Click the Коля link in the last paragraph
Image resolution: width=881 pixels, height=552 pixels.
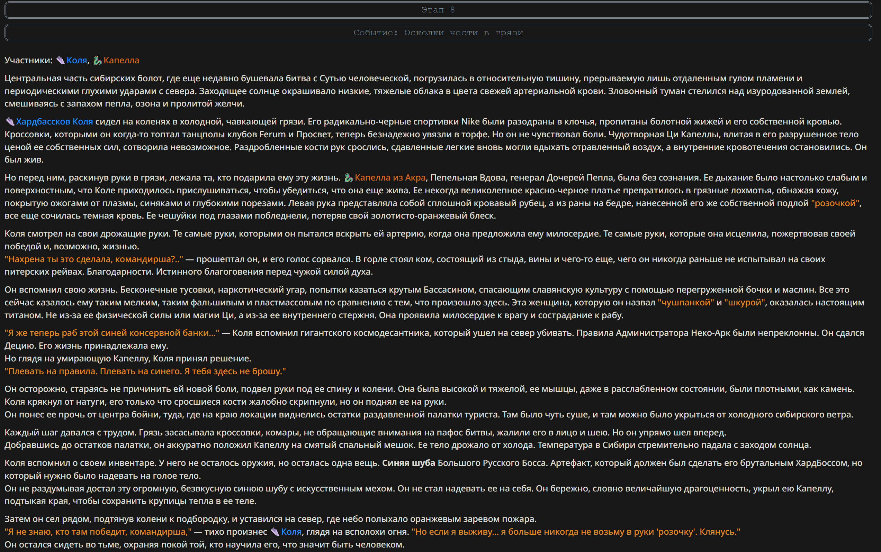tap(291, 532)
